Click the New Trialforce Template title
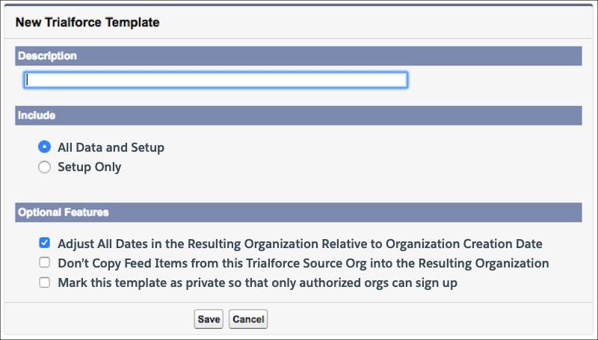 [x=87, y=22]
